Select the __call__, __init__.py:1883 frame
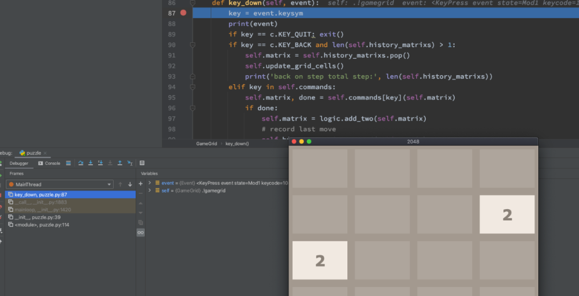579x296 pixels. 71,202
